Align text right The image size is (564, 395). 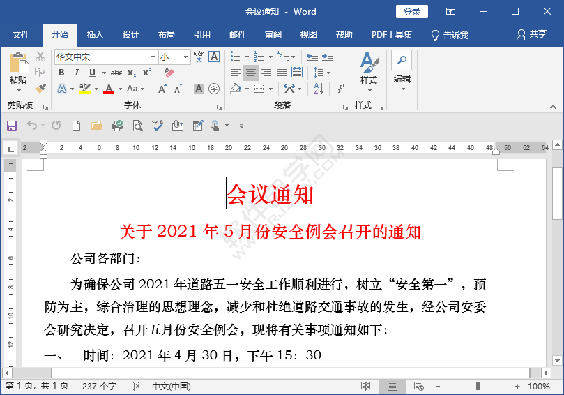coord(266,73)
